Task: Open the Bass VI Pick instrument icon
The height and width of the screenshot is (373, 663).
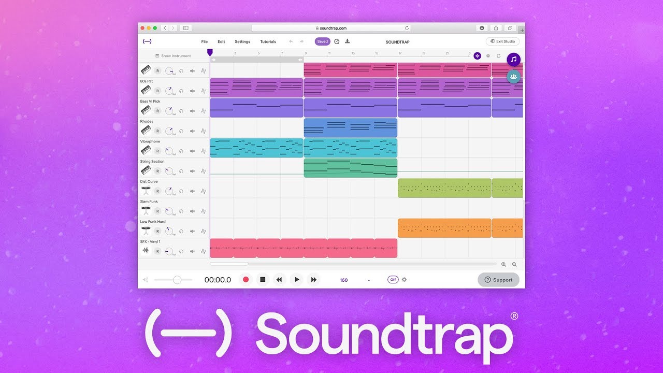Action: [146, 110]
